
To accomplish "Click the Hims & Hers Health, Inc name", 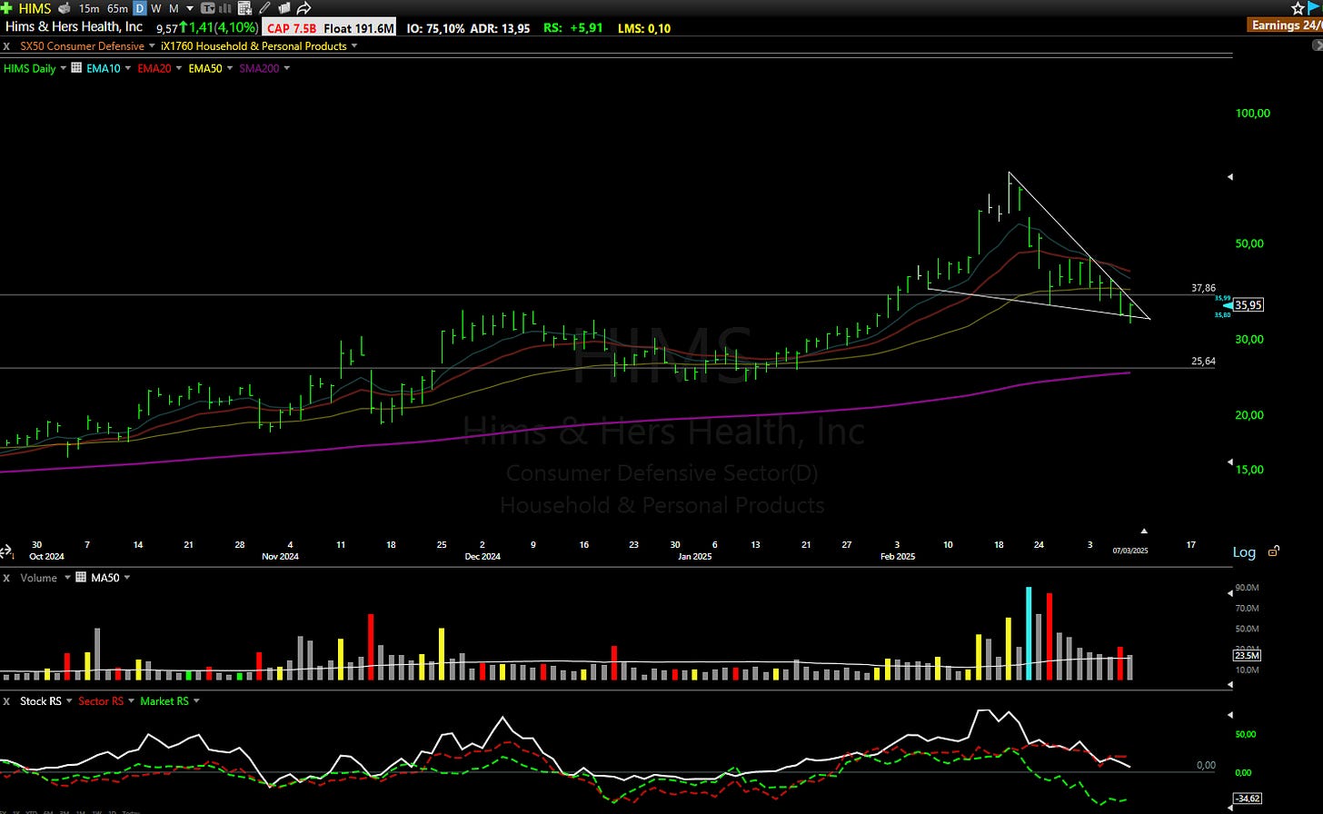I will coord(75,27).
